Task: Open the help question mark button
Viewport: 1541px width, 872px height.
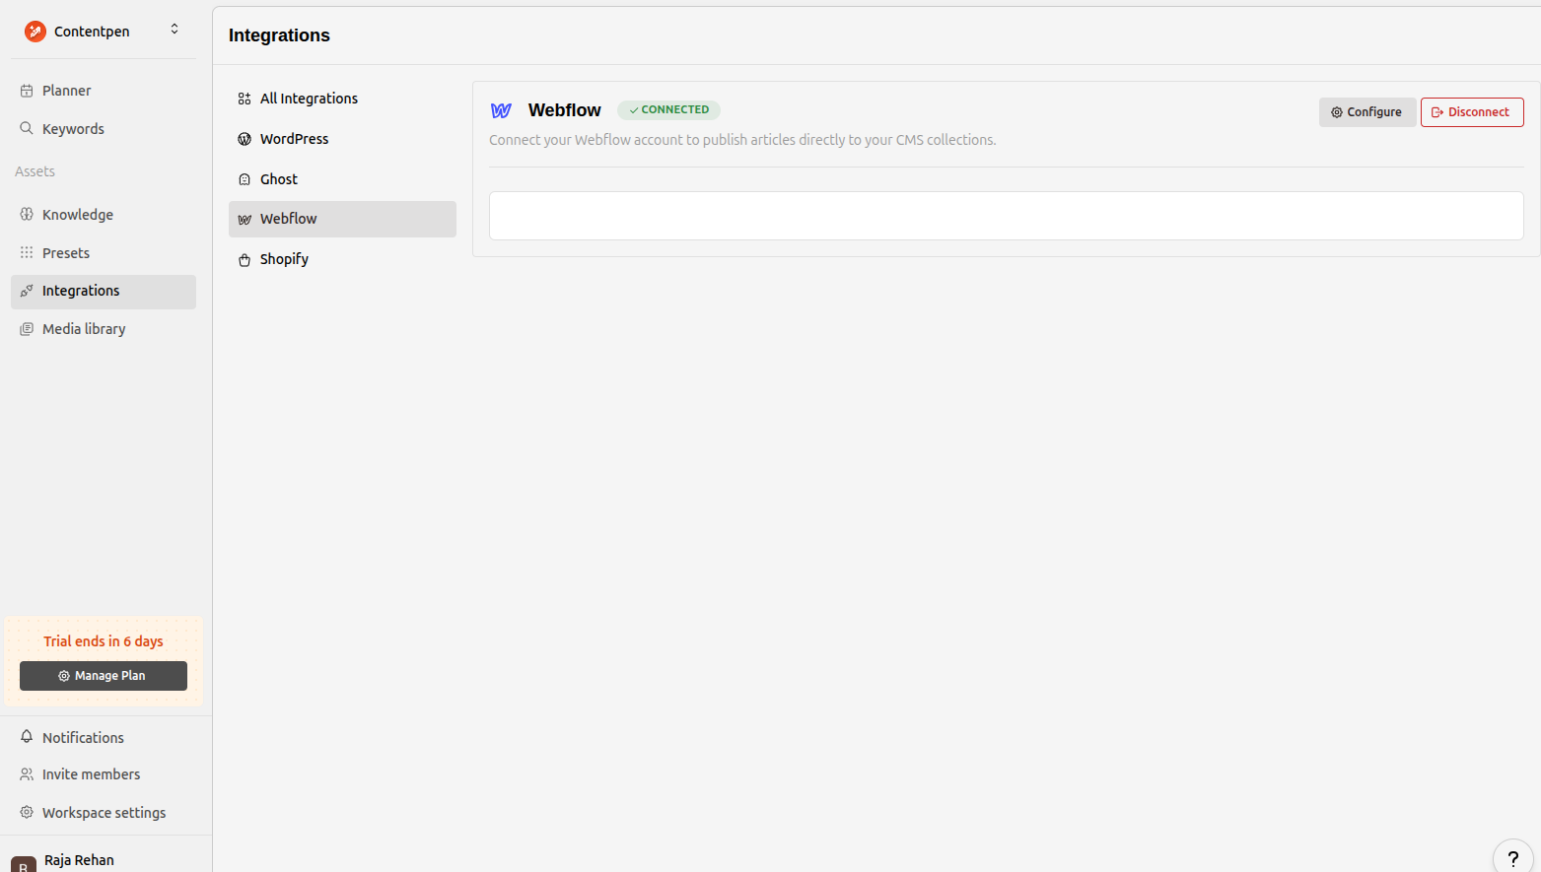Action: pyautogui.click(x=1512, y=858)
